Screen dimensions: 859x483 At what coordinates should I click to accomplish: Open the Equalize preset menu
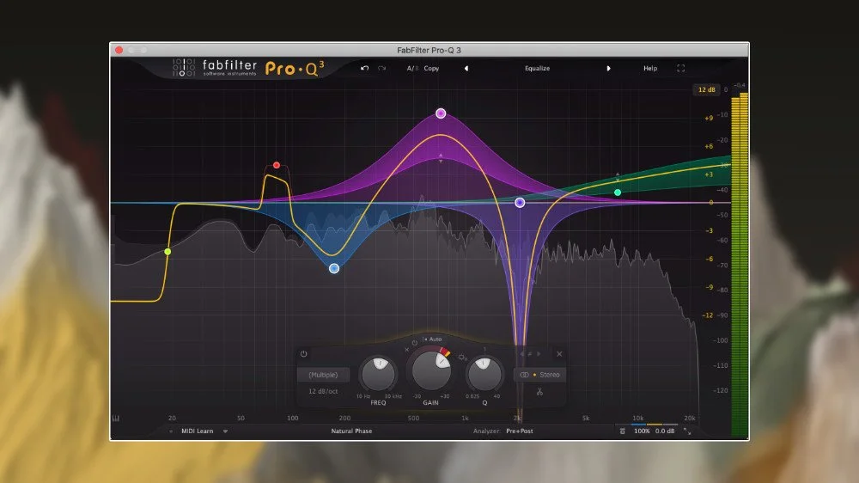click(538, 69)
